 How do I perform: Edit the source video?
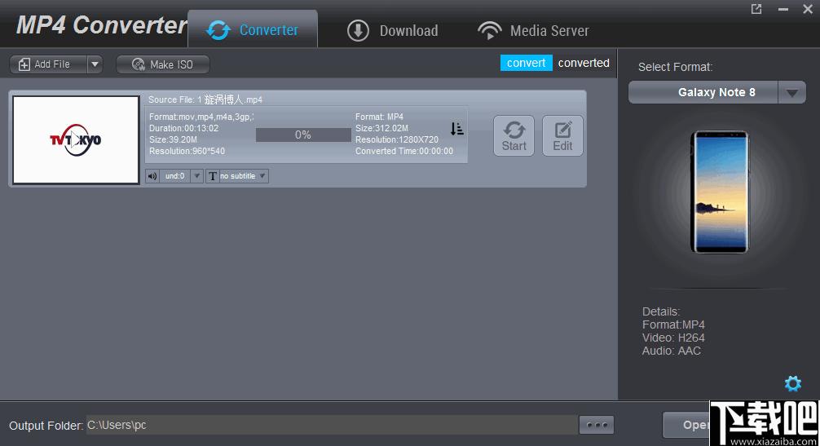(x=562, y=136)
